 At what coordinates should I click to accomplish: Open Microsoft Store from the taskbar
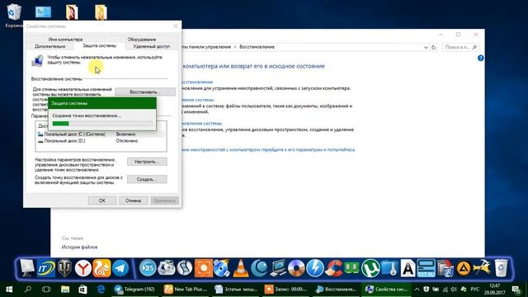(x=82, y=290)
